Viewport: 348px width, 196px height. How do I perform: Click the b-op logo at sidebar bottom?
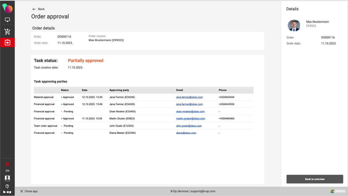7,192
